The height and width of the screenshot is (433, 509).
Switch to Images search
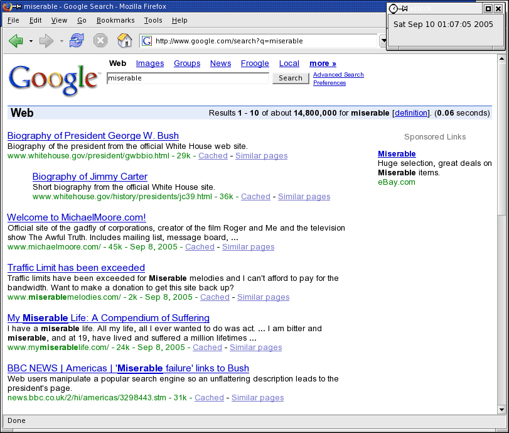point(150,63)
